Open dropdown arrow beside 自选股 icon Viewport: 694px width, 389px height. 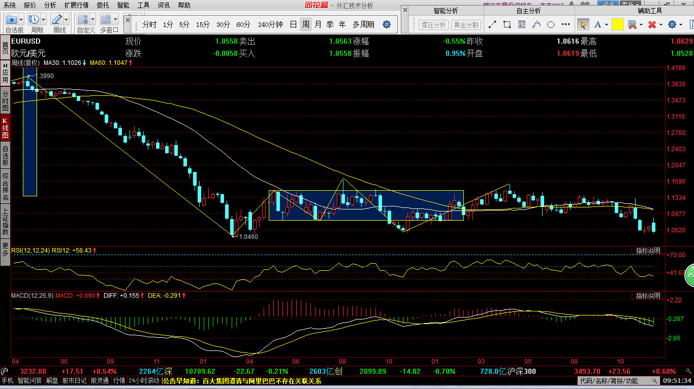(x=21, y=19)
